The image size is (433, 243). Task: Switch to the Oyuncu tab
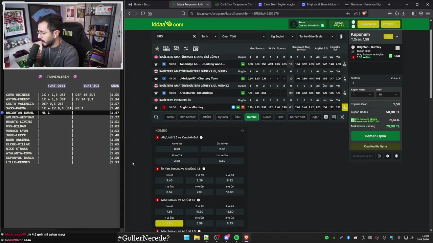pyautogui.click(x=223, y=117)
